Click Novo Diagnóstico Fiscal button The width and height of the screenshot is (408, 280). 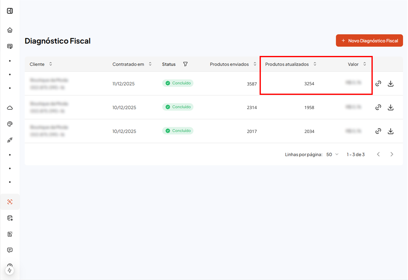click(x=369, y=40)
